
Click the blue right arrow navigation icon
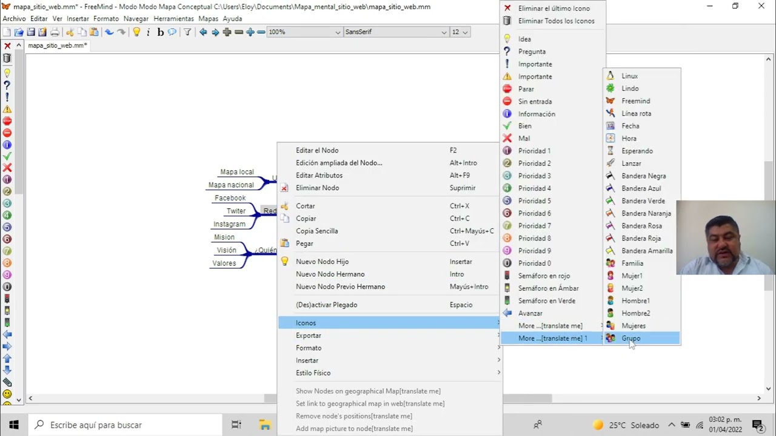pyautogui.click(x=215, y=32)
